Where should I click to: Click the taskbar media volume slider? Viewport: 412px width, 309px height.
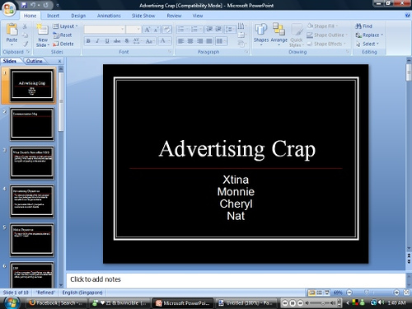pos(321,303)
